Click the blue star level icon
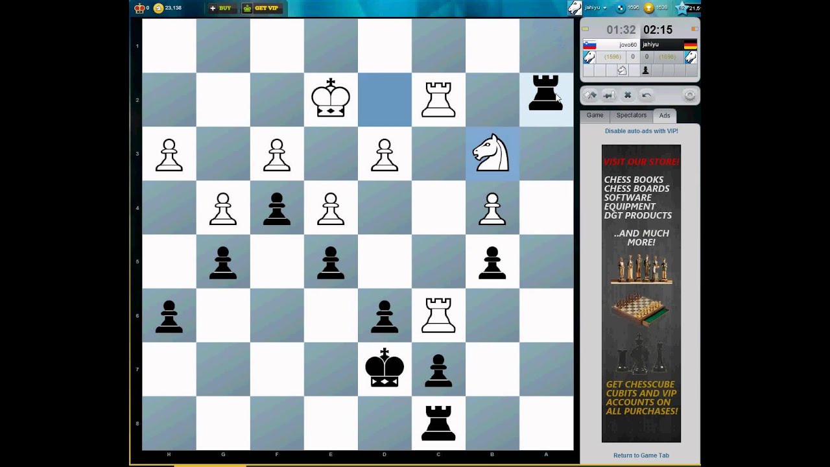 pos(682,8)
